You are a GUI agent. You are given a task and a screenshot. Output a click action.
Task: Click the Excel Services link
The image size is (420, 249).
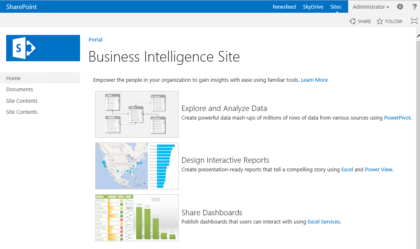(x=324, y=222)
